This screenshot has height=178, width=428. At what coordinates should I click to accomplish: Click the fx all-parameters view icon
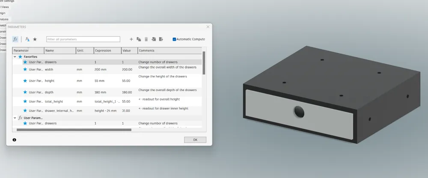pyautogui.click(x=15, y=39)
